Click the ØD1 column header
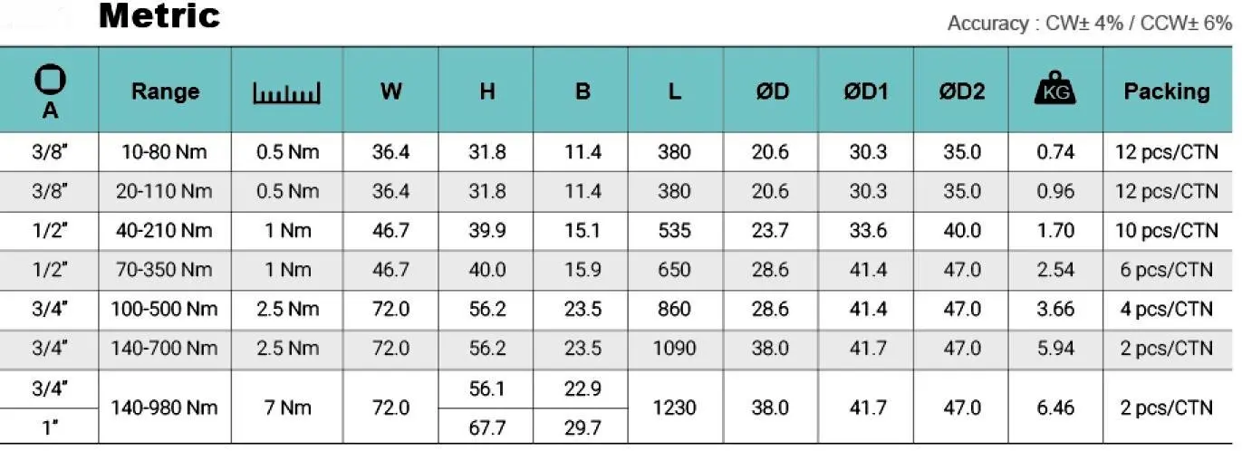 [x=865, y=91]
